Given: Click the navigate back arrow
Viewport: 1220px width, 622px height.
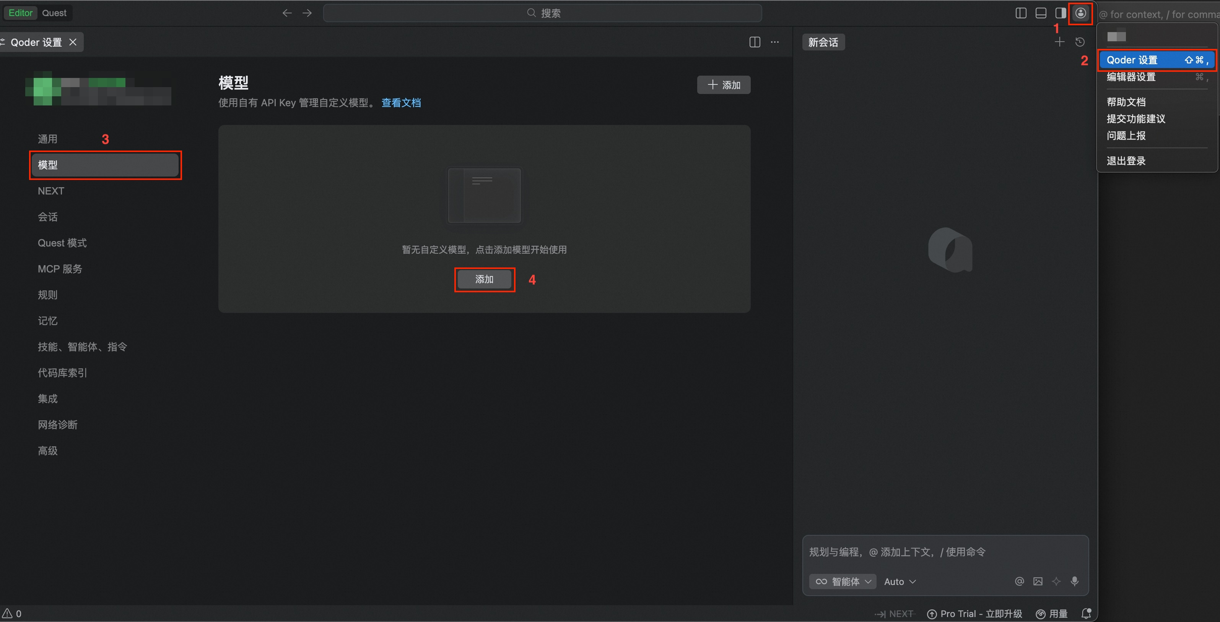Looking at the screenshot, I should (x=286, y=13).
